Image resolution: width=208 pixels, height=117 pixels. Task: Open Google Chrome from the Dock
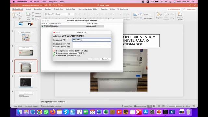point(39,112)
